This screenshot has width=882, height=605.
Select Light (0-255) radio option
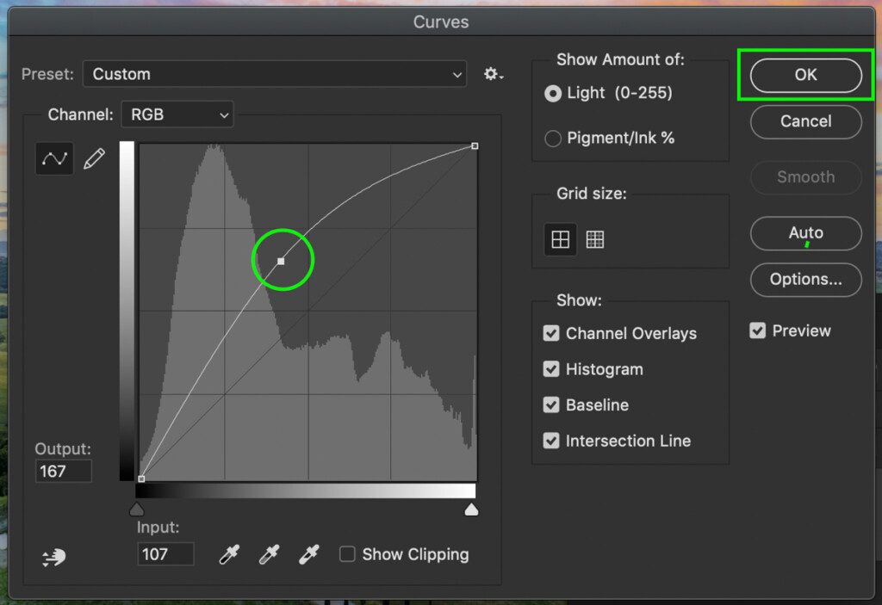tap(553, 93)
